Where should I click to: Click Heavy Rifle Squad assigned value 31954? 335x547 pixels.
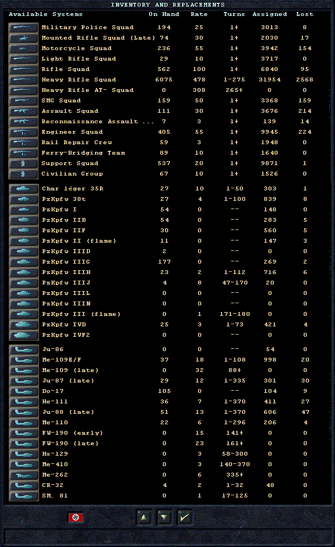[x=270, y=80]
